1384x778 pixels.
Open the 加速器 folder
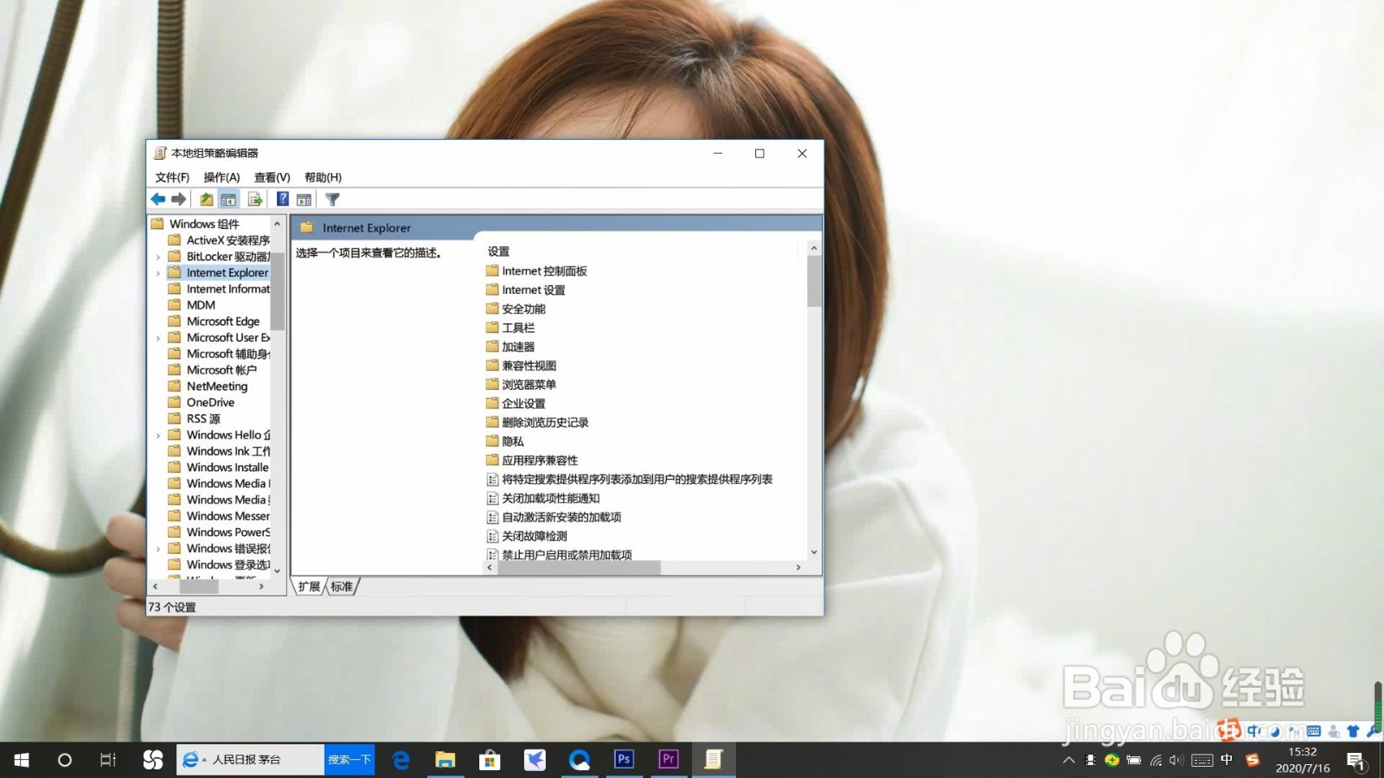click(x=510, y=348)
